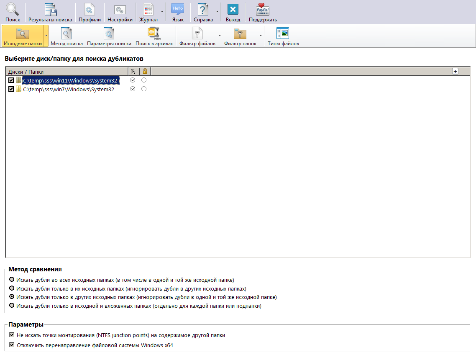The image size is (476, 358).
Task: Expand Фильтр файлов dropdown arrow
Action: [x=220, y=36]
